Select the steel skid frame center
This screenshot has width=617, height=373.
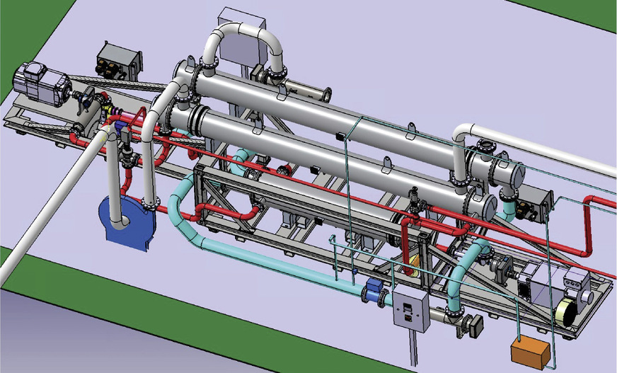[x=297, y=219]
